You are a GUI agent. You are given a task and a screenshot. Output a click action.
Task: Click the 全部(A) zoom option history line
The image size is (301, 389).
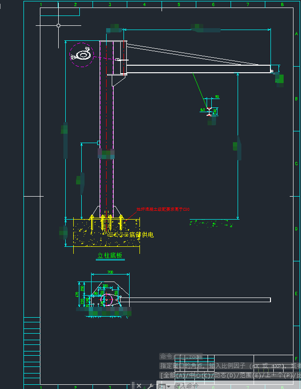(x=230, y=375)
